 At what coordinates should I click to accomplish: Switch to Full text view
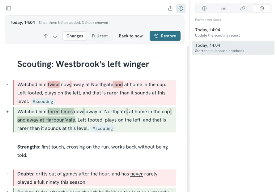coord(100,36)
